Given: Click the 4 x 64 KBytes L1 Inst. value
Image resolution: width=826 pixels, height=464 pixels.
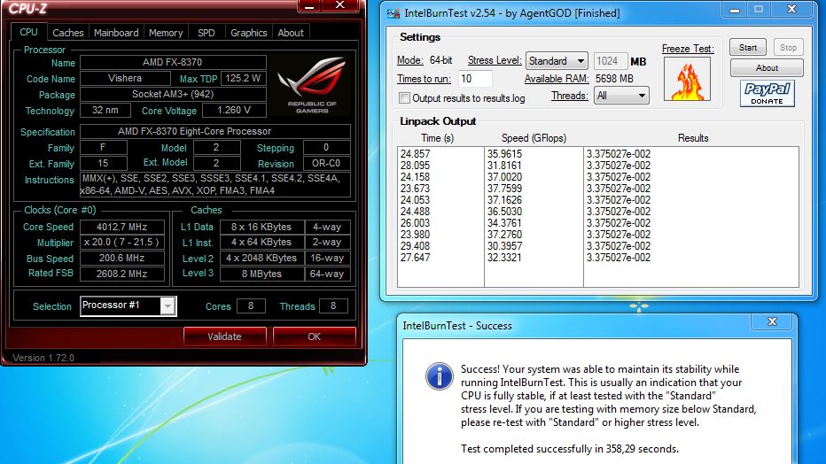Looking at the screenshot, I should (261, 243).
